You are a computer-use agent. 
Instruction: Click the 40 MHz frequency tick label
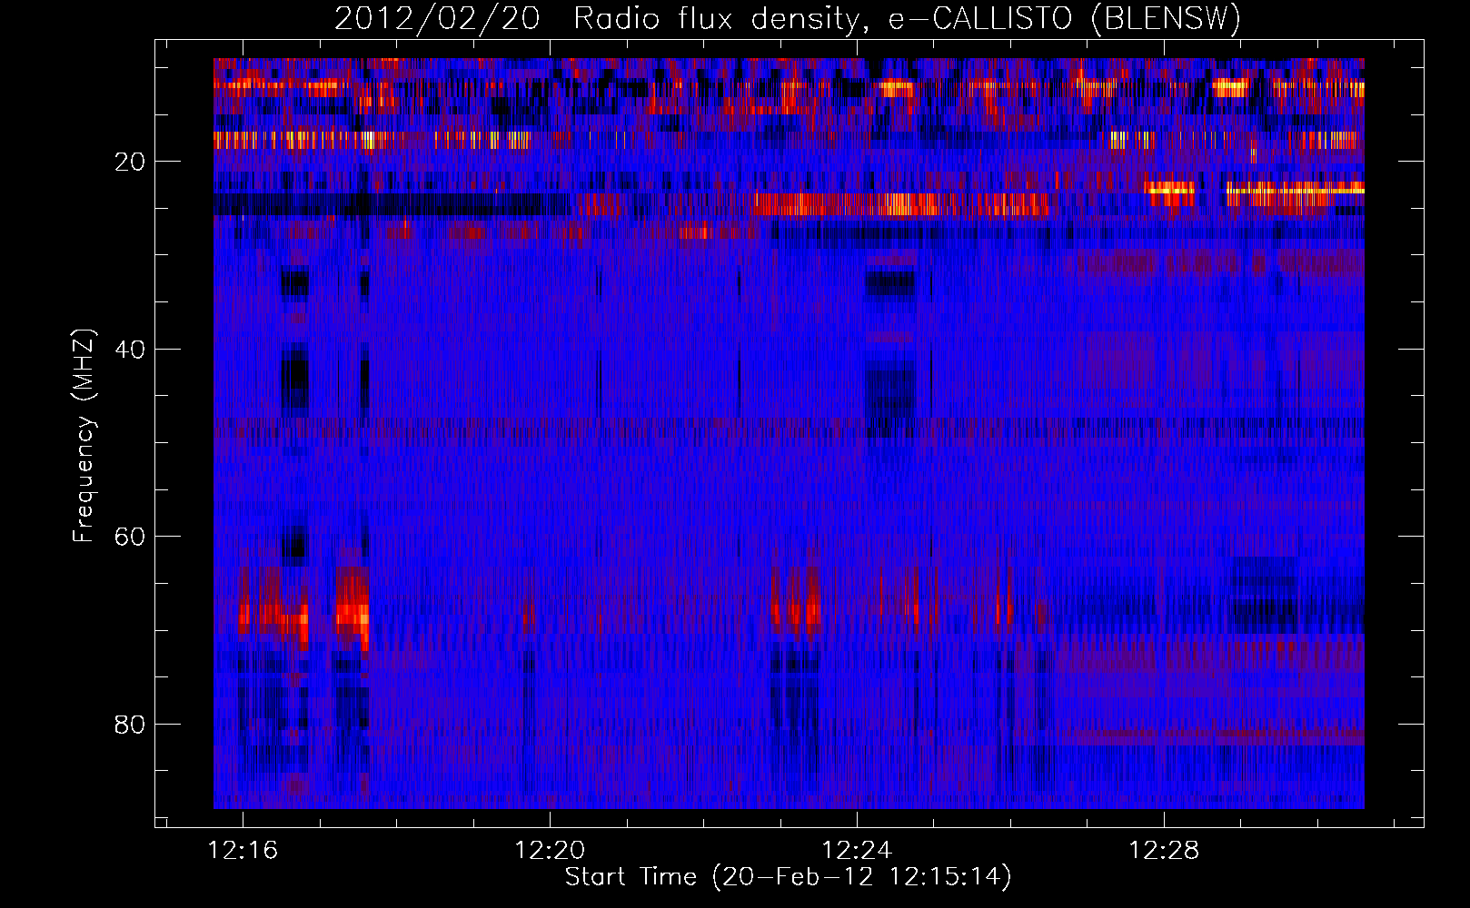coord(130,350)
